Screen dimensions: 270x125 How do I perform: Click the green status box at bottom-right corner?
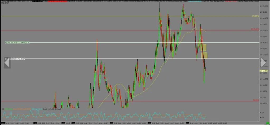pos(268,123)
